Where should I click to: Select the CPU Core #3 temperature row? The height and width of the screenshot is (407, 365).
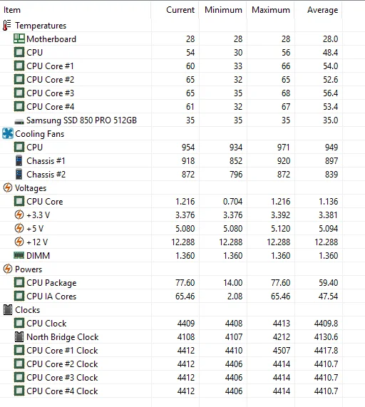(171, 93)
